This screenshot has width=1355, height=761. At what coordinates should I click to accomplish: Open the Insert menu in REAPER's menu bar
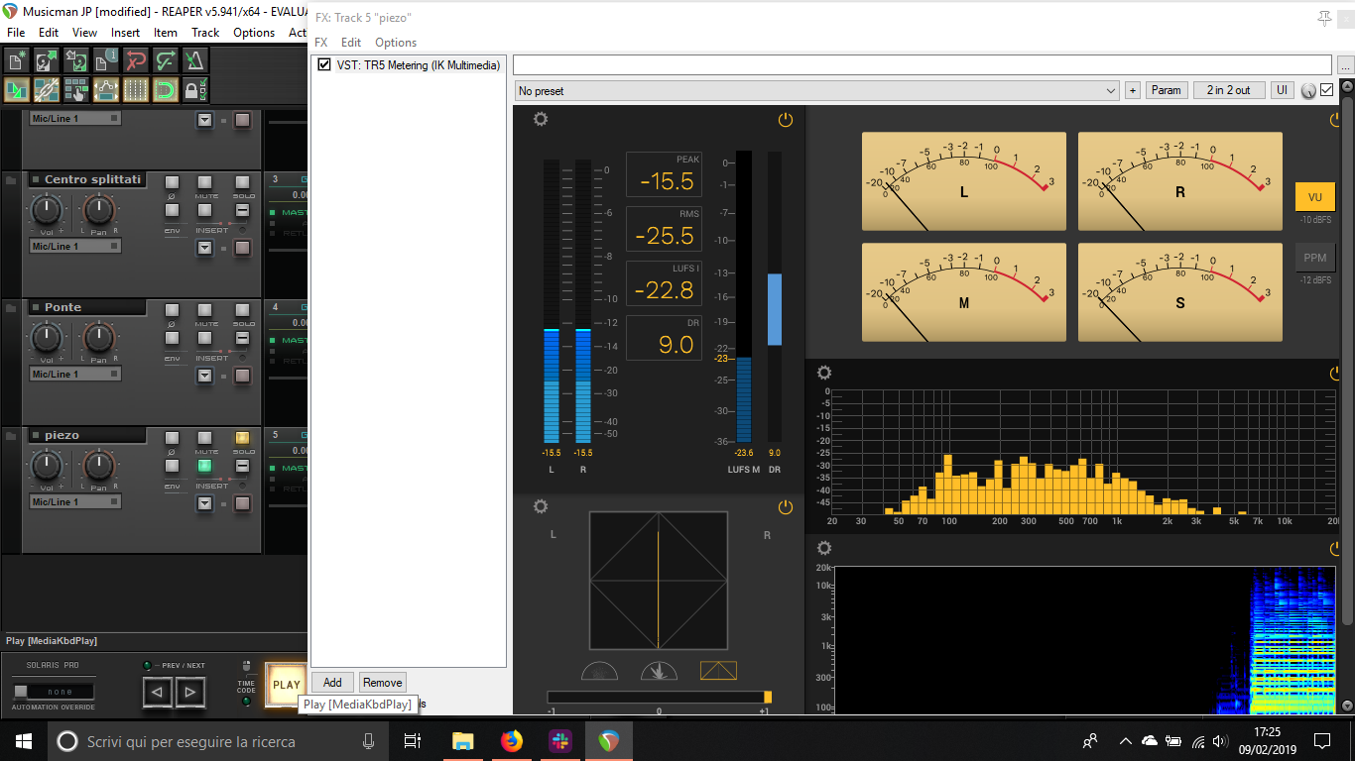click(x=125, y=33)
